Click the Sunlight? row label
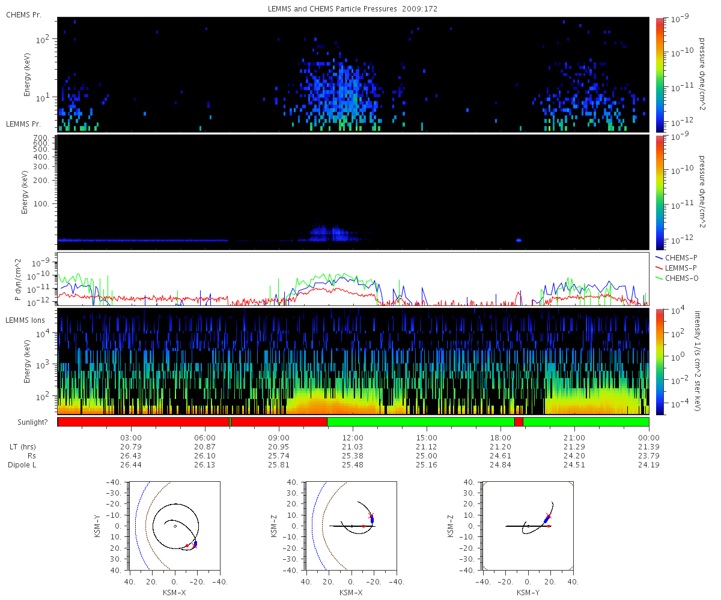Viewport: 721px width, 600px height. [27, 422]
